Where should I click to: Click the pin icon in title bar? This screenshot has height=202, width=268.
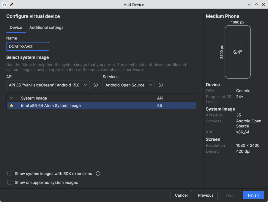[x=12, y=4]
